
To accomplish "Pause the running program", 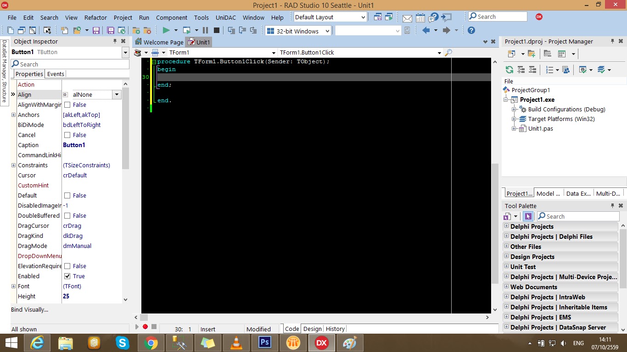I will (x=206, y=31).
